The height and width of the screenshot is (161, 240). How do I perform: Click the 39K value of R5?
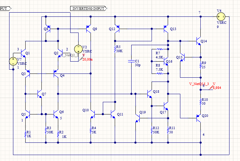(x=119, y=51)
